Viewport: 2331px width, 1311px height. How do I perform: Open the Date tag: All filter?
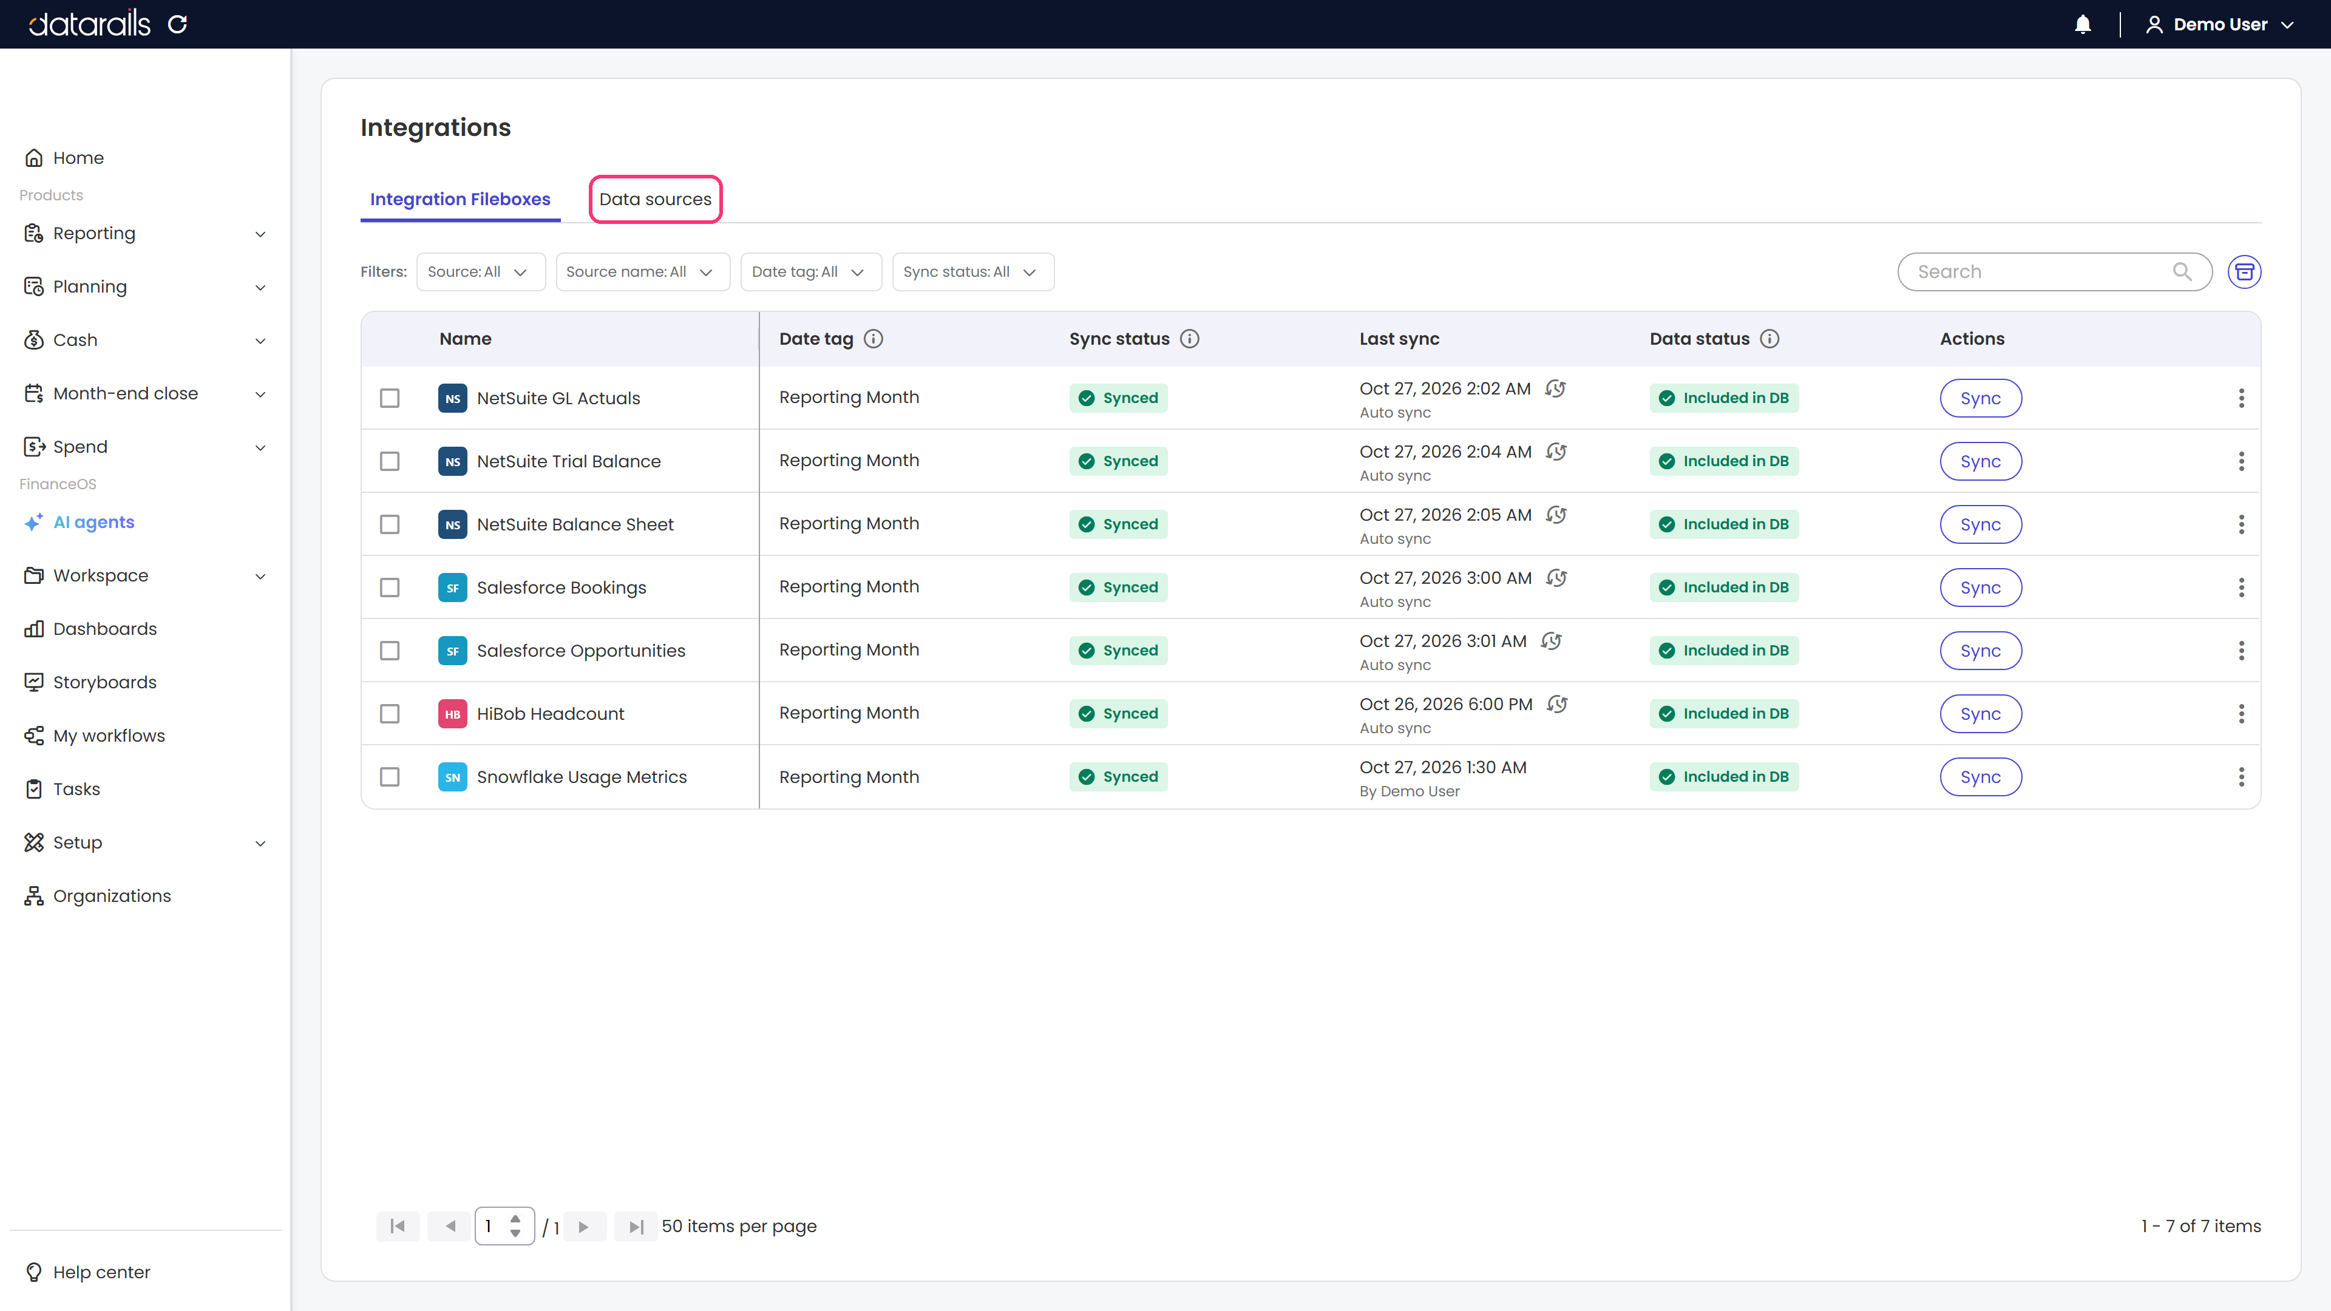pyautogui.click(x=811, y=271)
